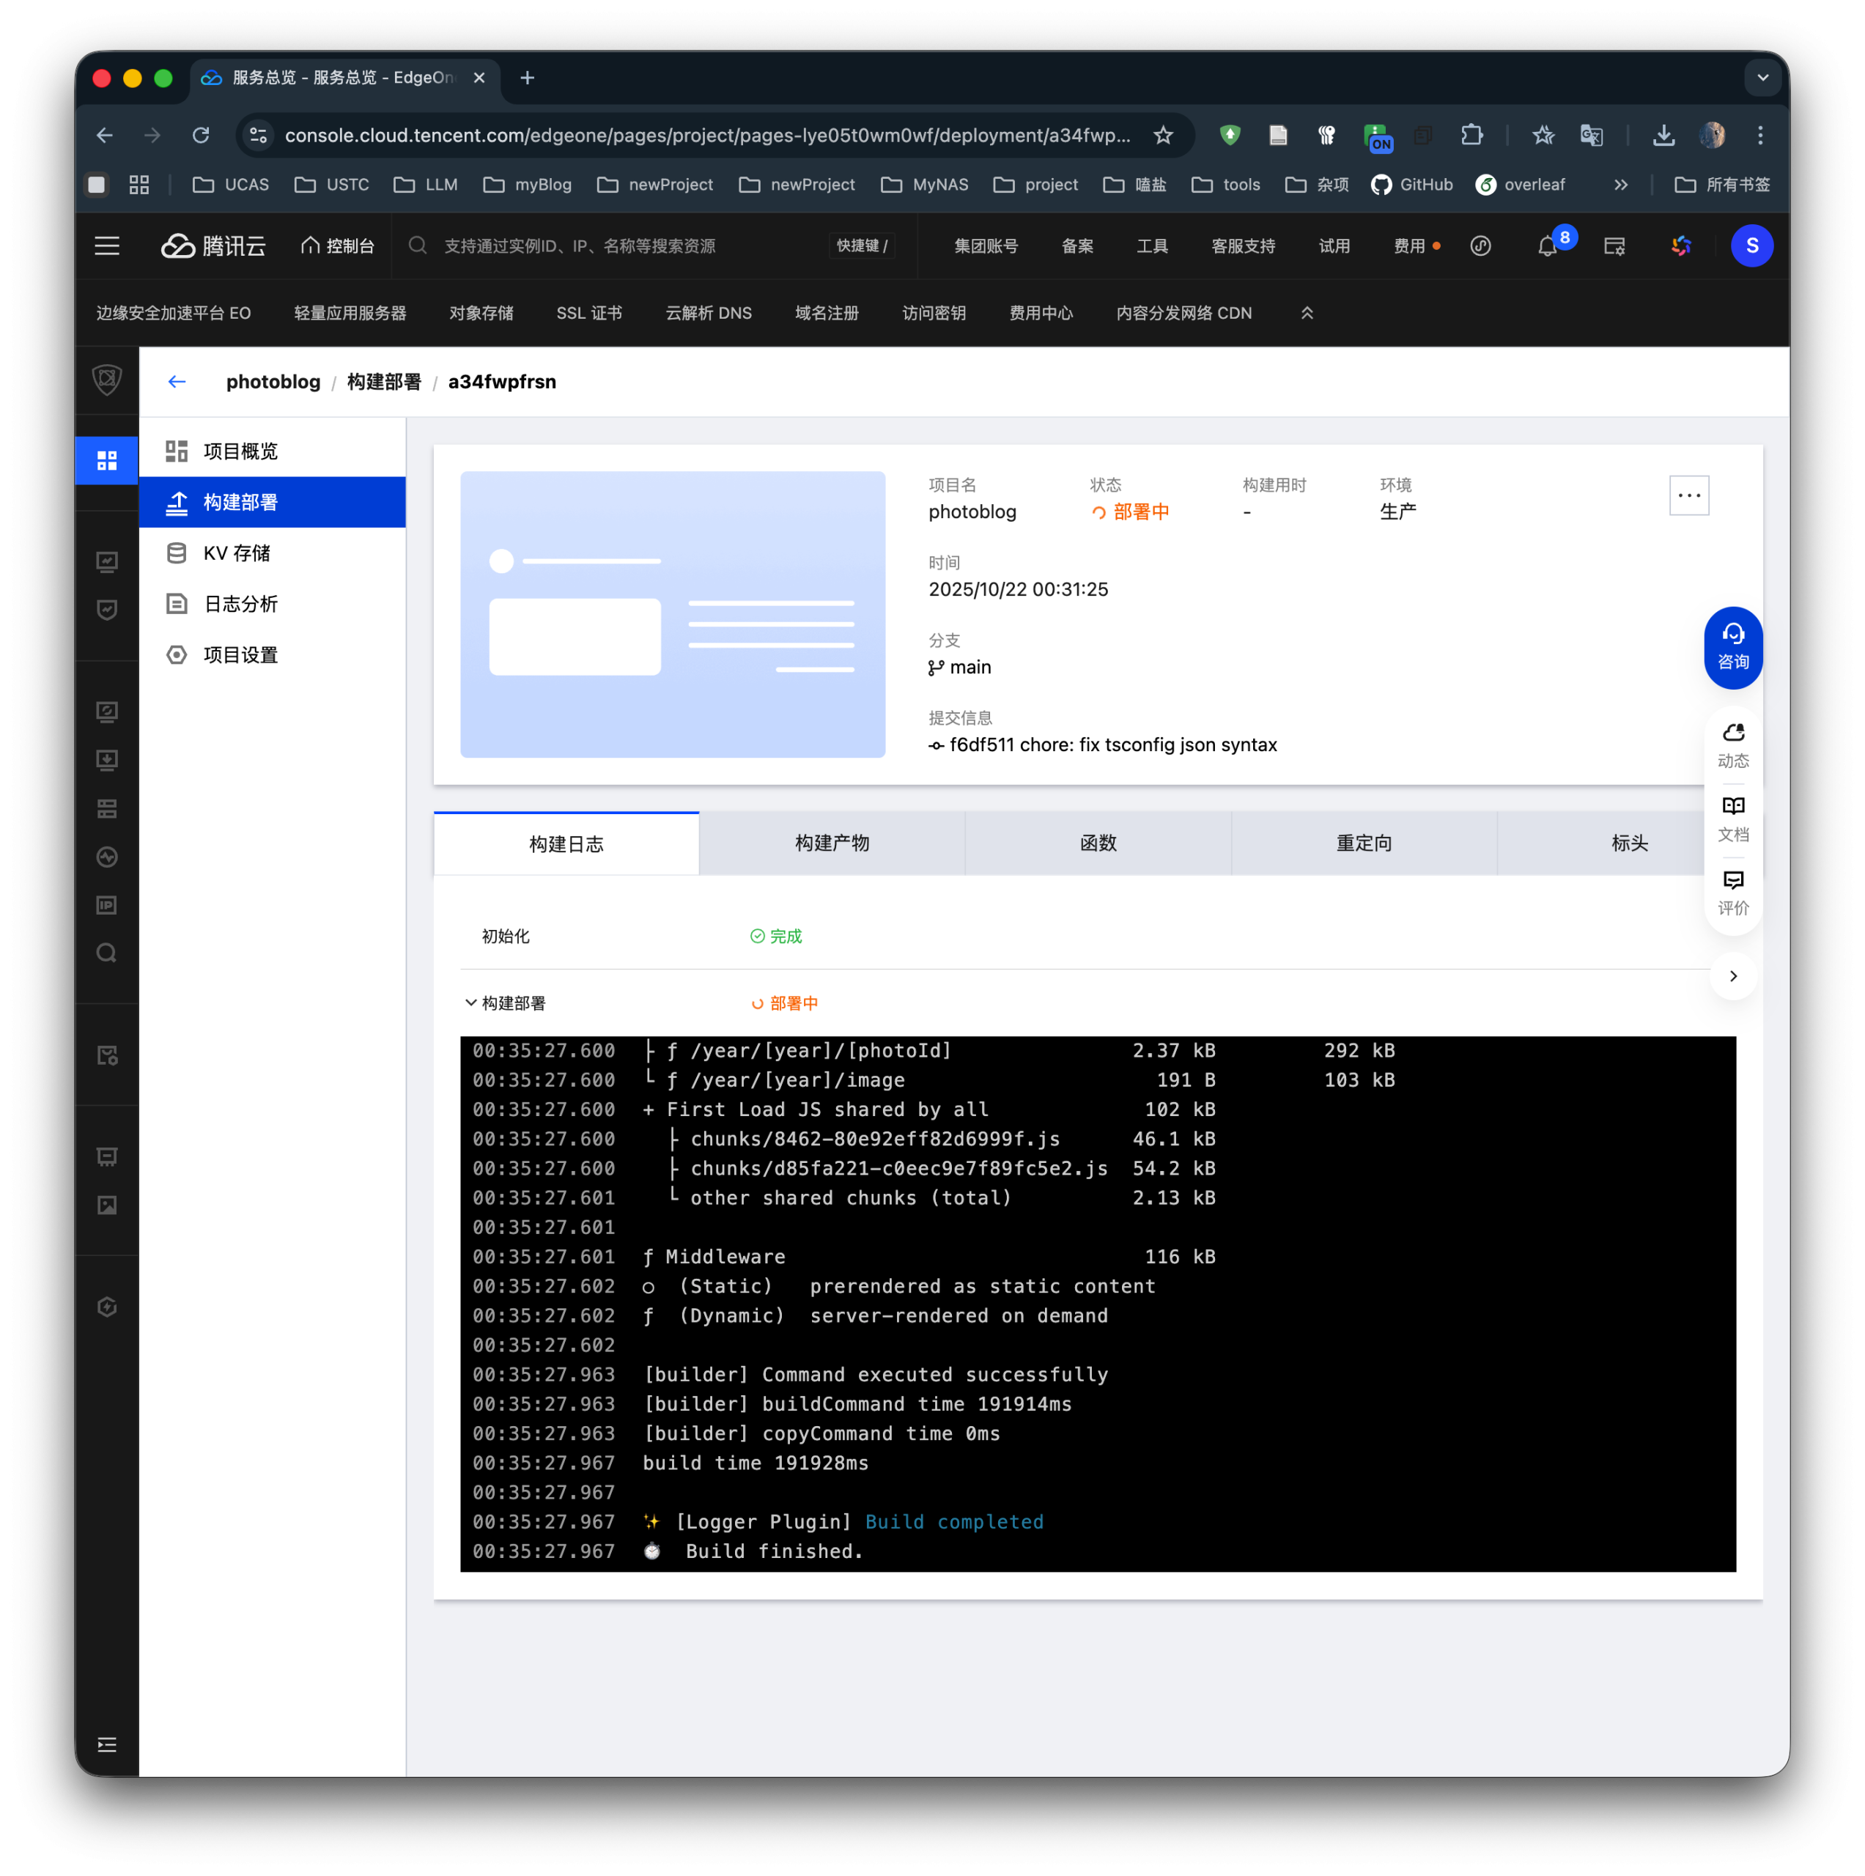Switch to the 构建产物 tab
Screen dimensions: 1865x1876
832,843
